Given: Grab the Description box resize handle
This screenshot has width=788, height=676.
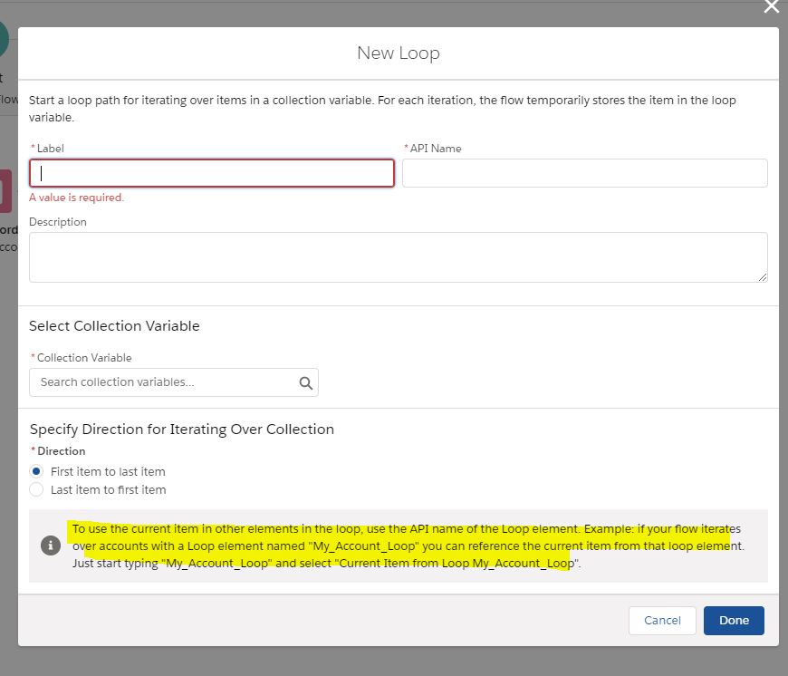Looking at the screenshot, I should pos(763,276).
